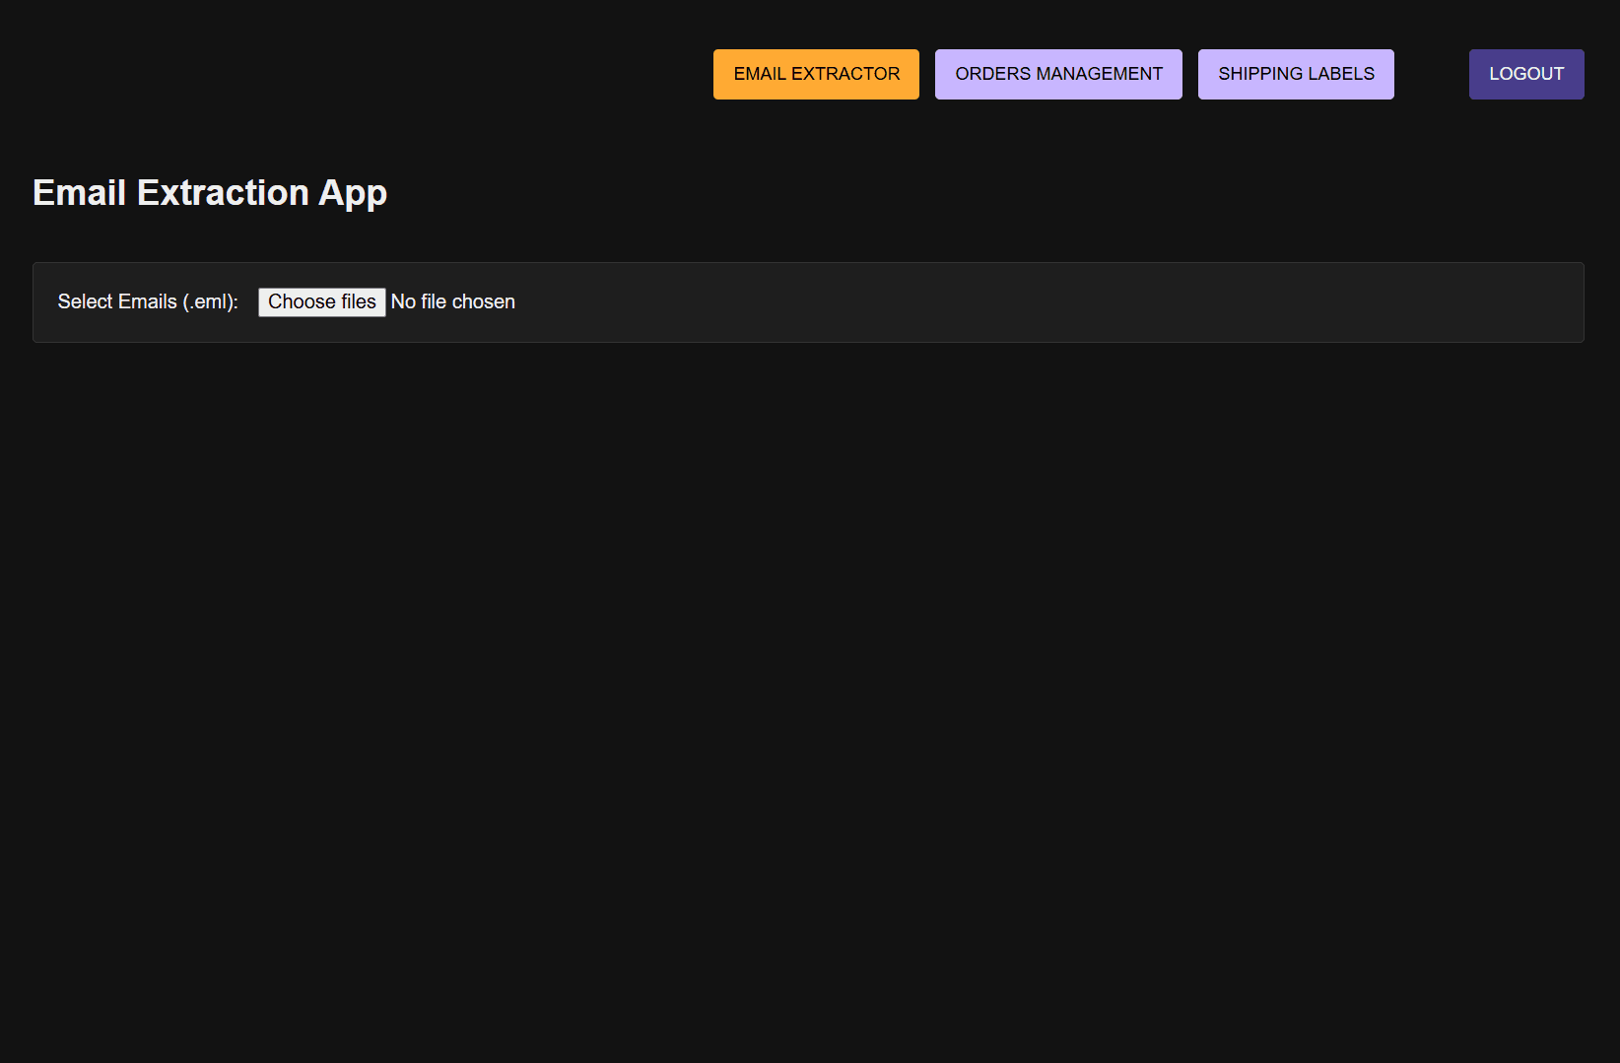
Task: Navigate to the orders management section
Action: pos(1058,74)
